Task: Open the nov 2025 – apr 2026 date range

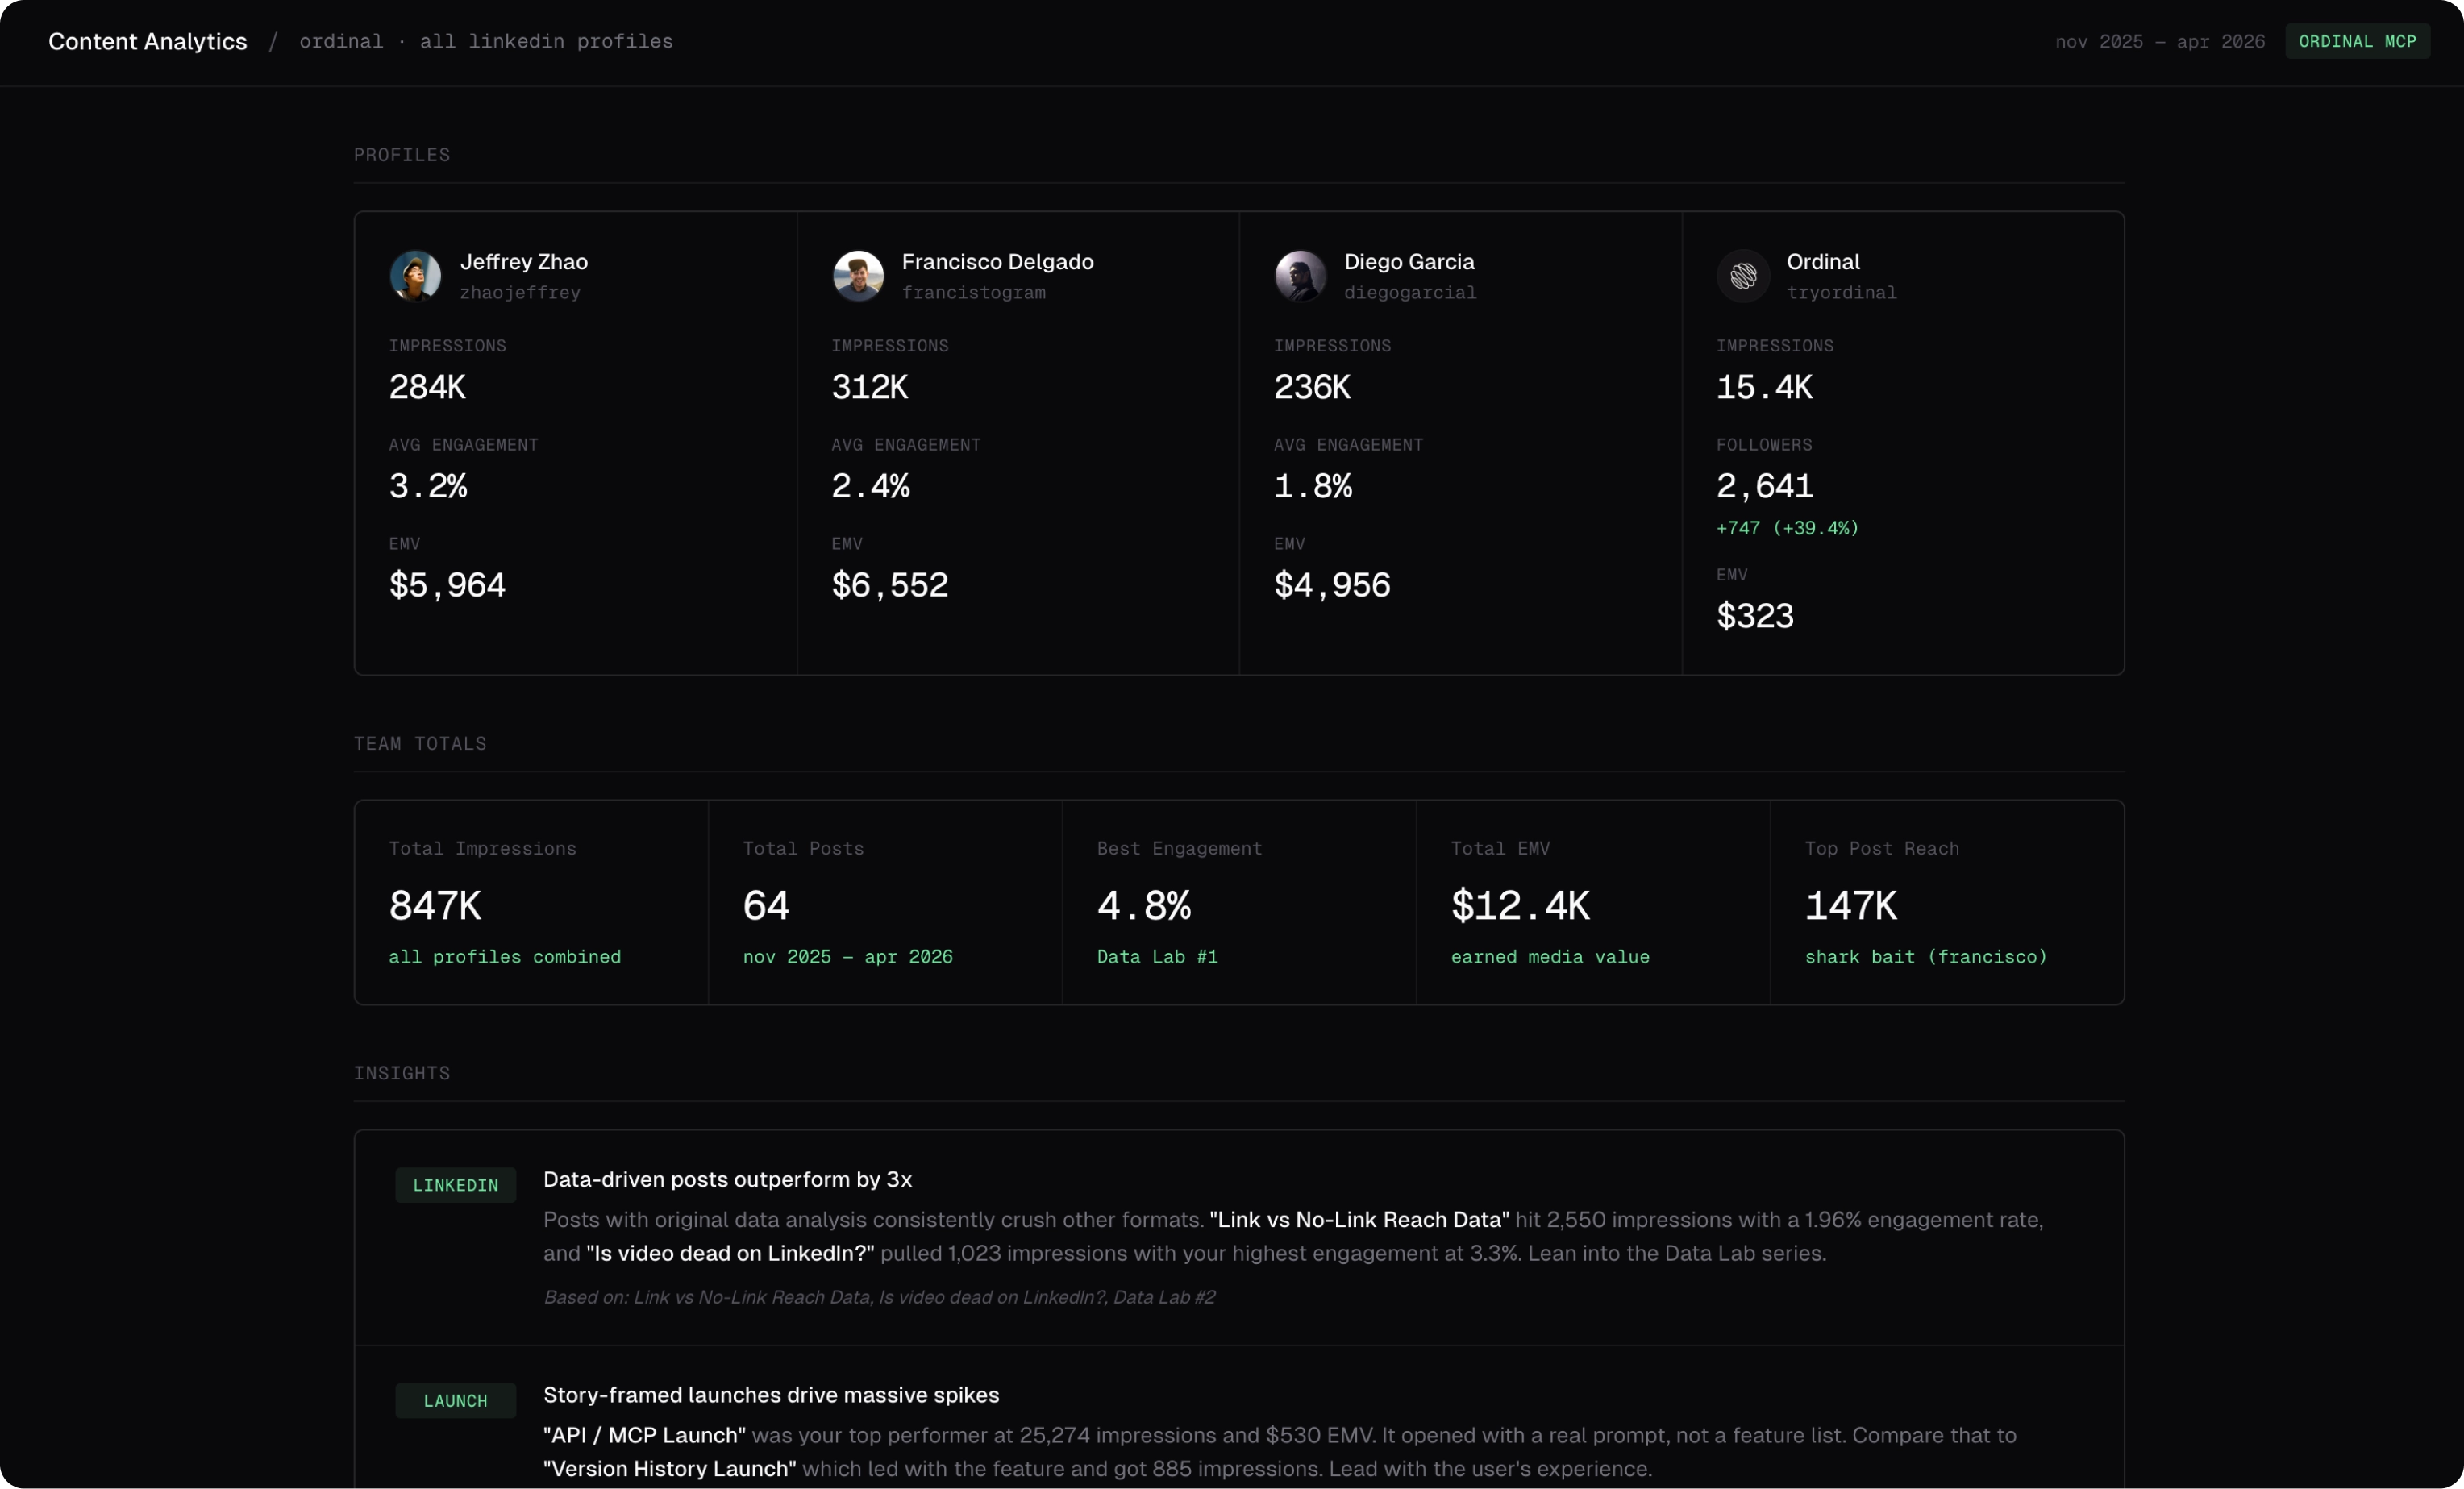Action: [2159, 41]
